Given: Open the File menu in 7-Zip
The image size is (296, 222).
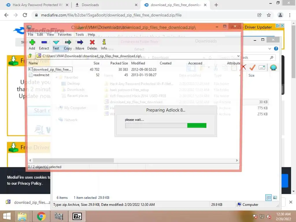Looking at the screenshot, I should (x=31, y=34).
